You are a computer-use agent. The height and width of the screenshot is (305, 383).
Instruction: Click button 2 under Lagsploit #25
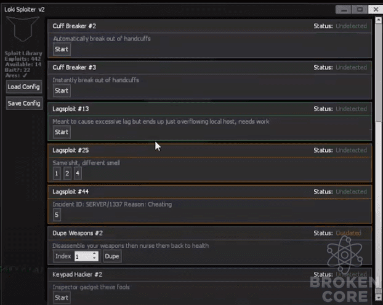67,173
